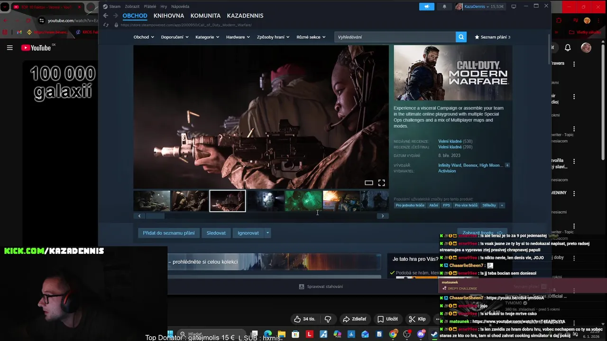Viewport: 607px width, 341px height.
Task: Click the Uložiť save button
Action: pyautogui.click(x=387, y=319)
